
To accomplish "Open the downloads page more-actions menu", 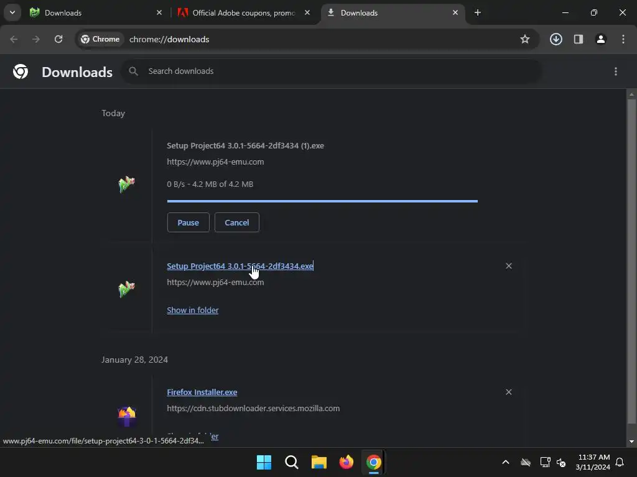I will click(x=616, y=71).
